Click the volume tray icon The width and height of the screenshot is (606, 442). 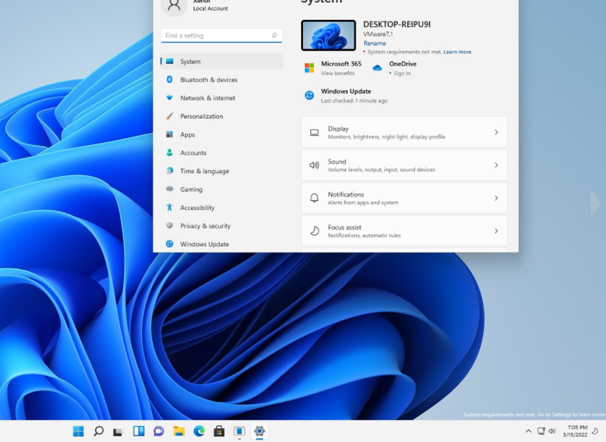coord(552,431)
